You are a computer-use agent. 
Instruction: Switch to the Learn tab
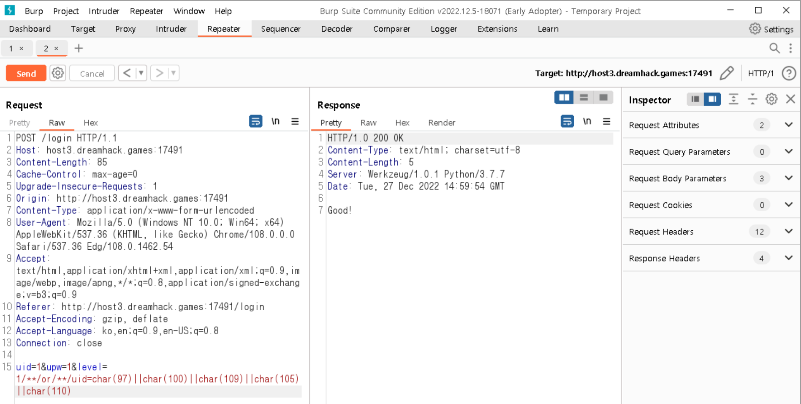pos(548,29)
